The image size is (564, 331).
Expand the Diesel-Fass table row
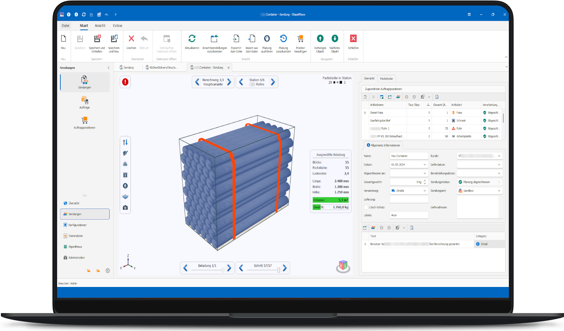click(365, 113)
